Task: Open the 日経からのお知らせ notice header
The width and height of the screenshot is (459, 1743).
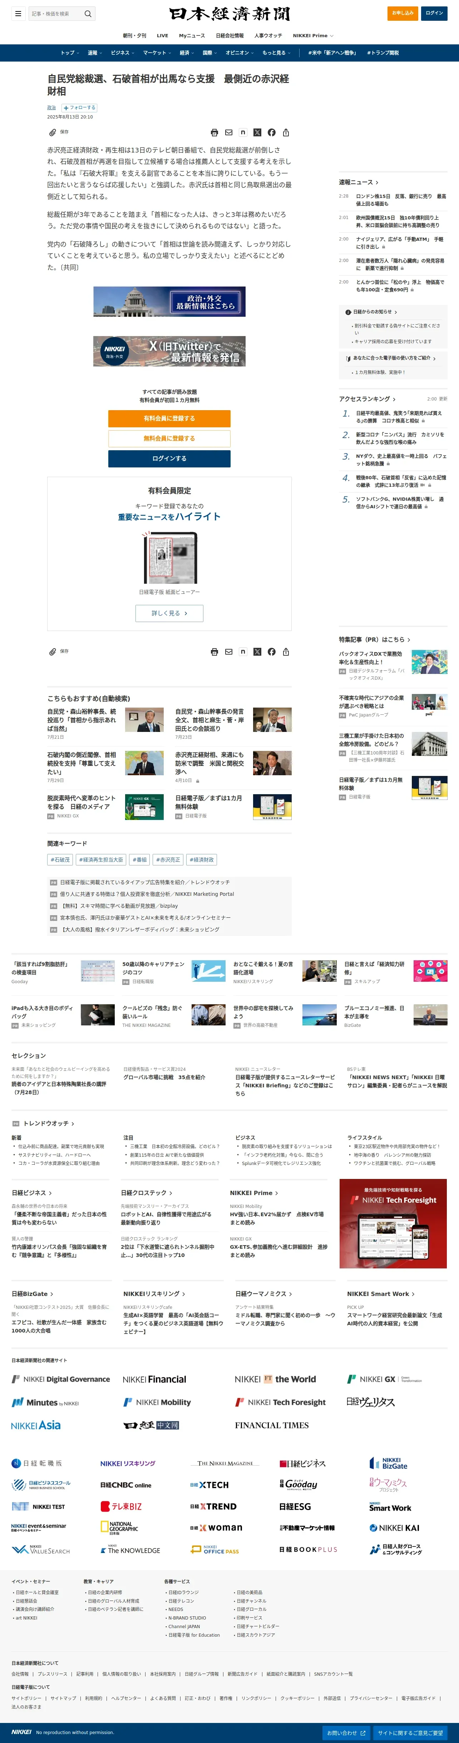Action: (x=371, y=312)
